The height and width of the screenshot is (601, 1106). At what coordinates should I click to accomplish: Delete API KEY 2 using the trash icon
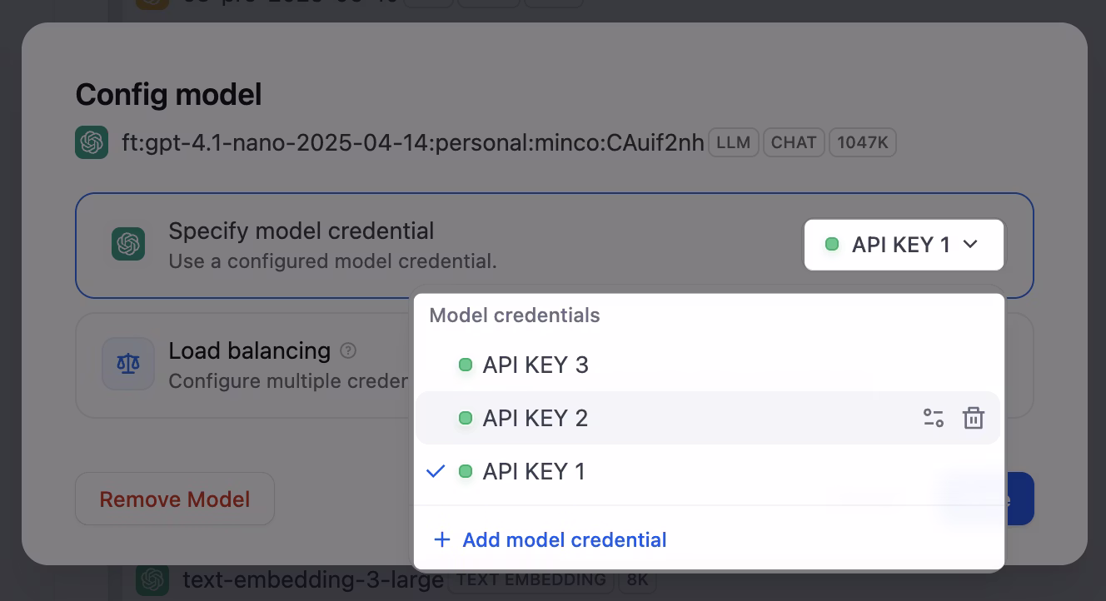[974, 418]
